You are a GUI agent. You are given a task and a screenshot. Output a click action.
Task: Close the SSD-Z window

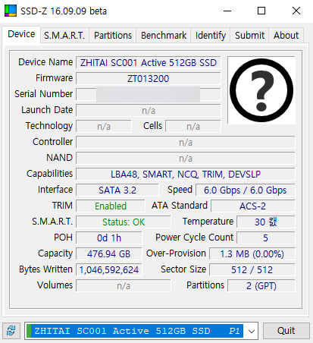coord(296,11)
